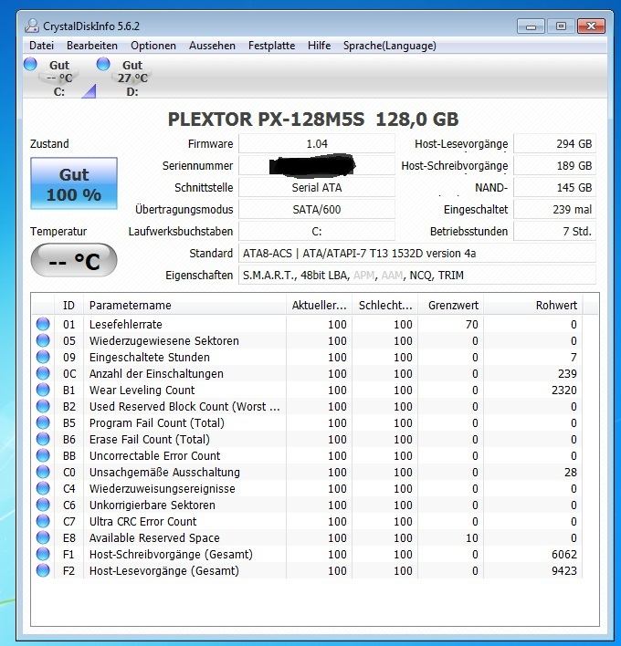
Task: Click status orb for Uncorrectable Error Count
Action: [43, 455]
